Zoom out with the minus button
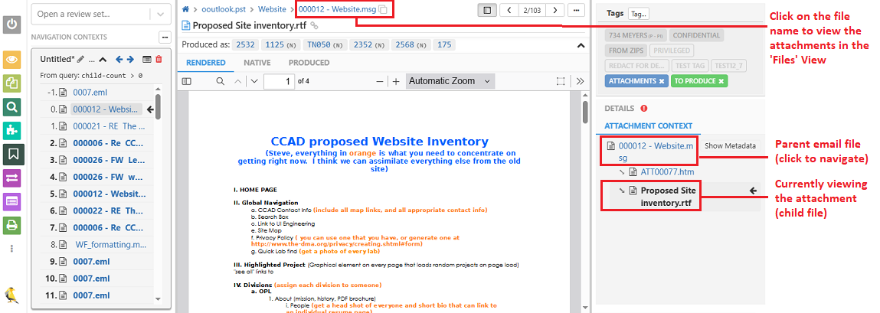This screenshot has width=880, height=313. point(380,81)
